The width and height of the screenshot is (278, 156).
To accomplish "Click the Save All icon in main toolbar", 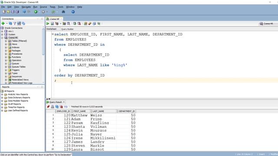I will pos(17,12).
